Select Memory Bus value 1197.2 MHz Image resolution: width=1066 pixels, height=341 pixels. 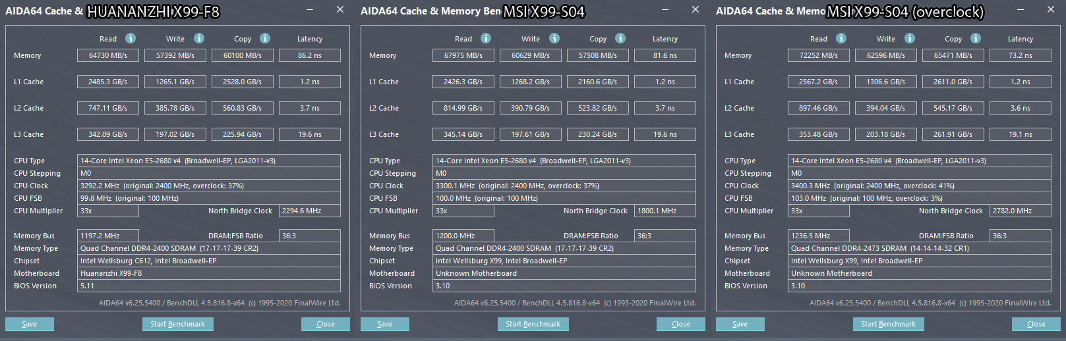click(108, 236)
